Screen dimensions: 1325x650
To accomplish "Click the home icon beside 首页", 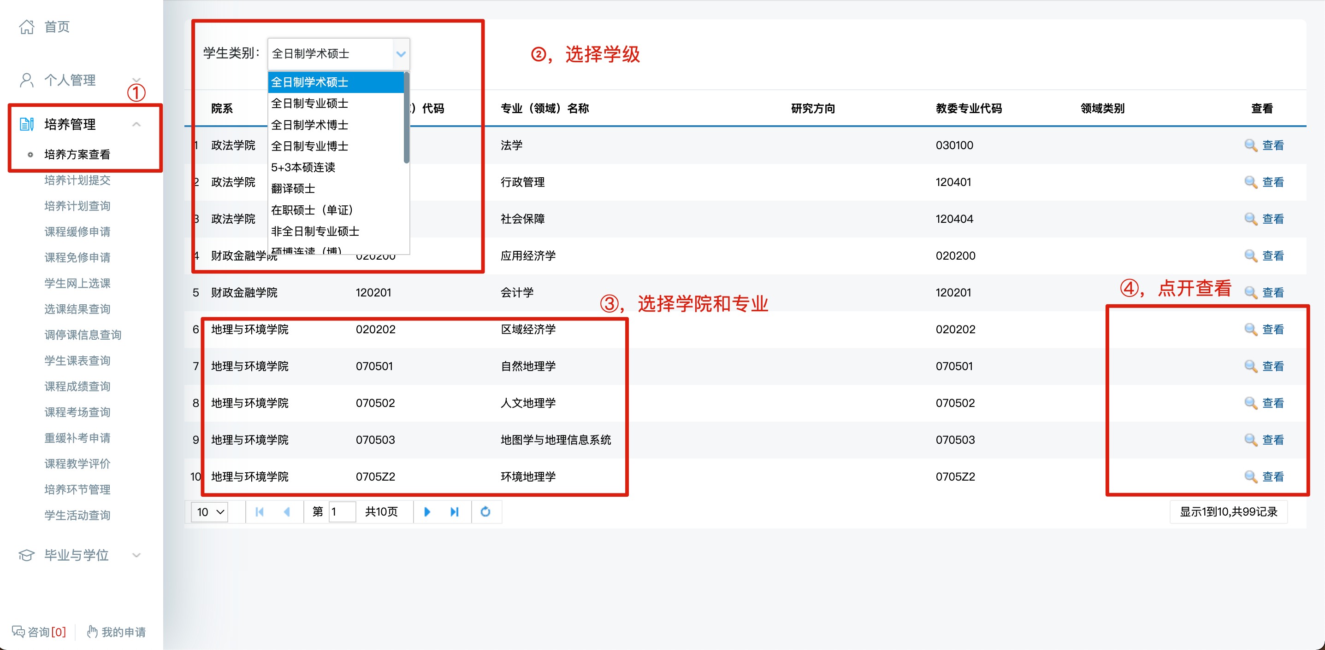I will [x=27, y=27].
